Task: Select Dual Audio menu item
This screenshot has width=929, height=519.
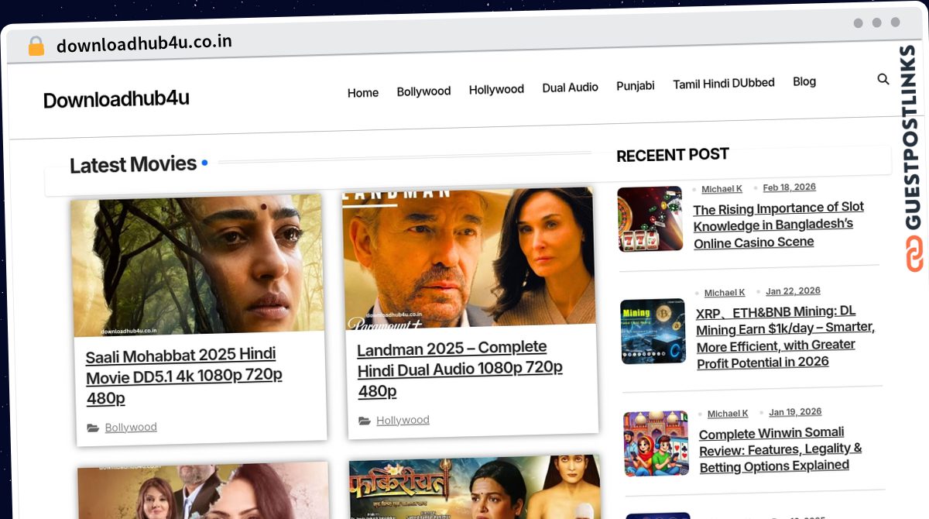Action: [570, 88]
